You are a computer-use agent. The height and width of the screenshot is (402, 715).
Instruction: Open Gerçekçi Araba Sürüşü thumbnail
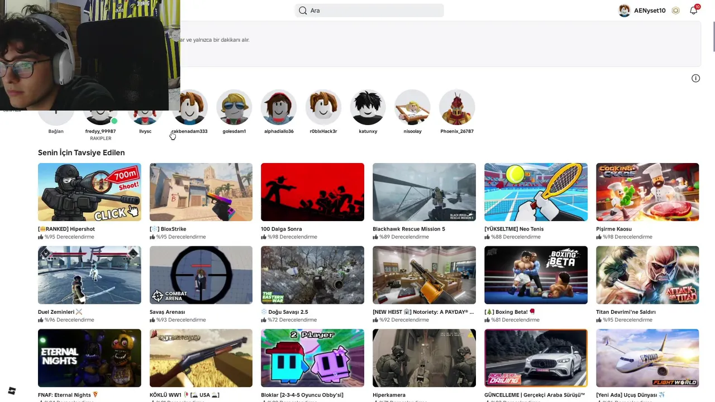536,358
